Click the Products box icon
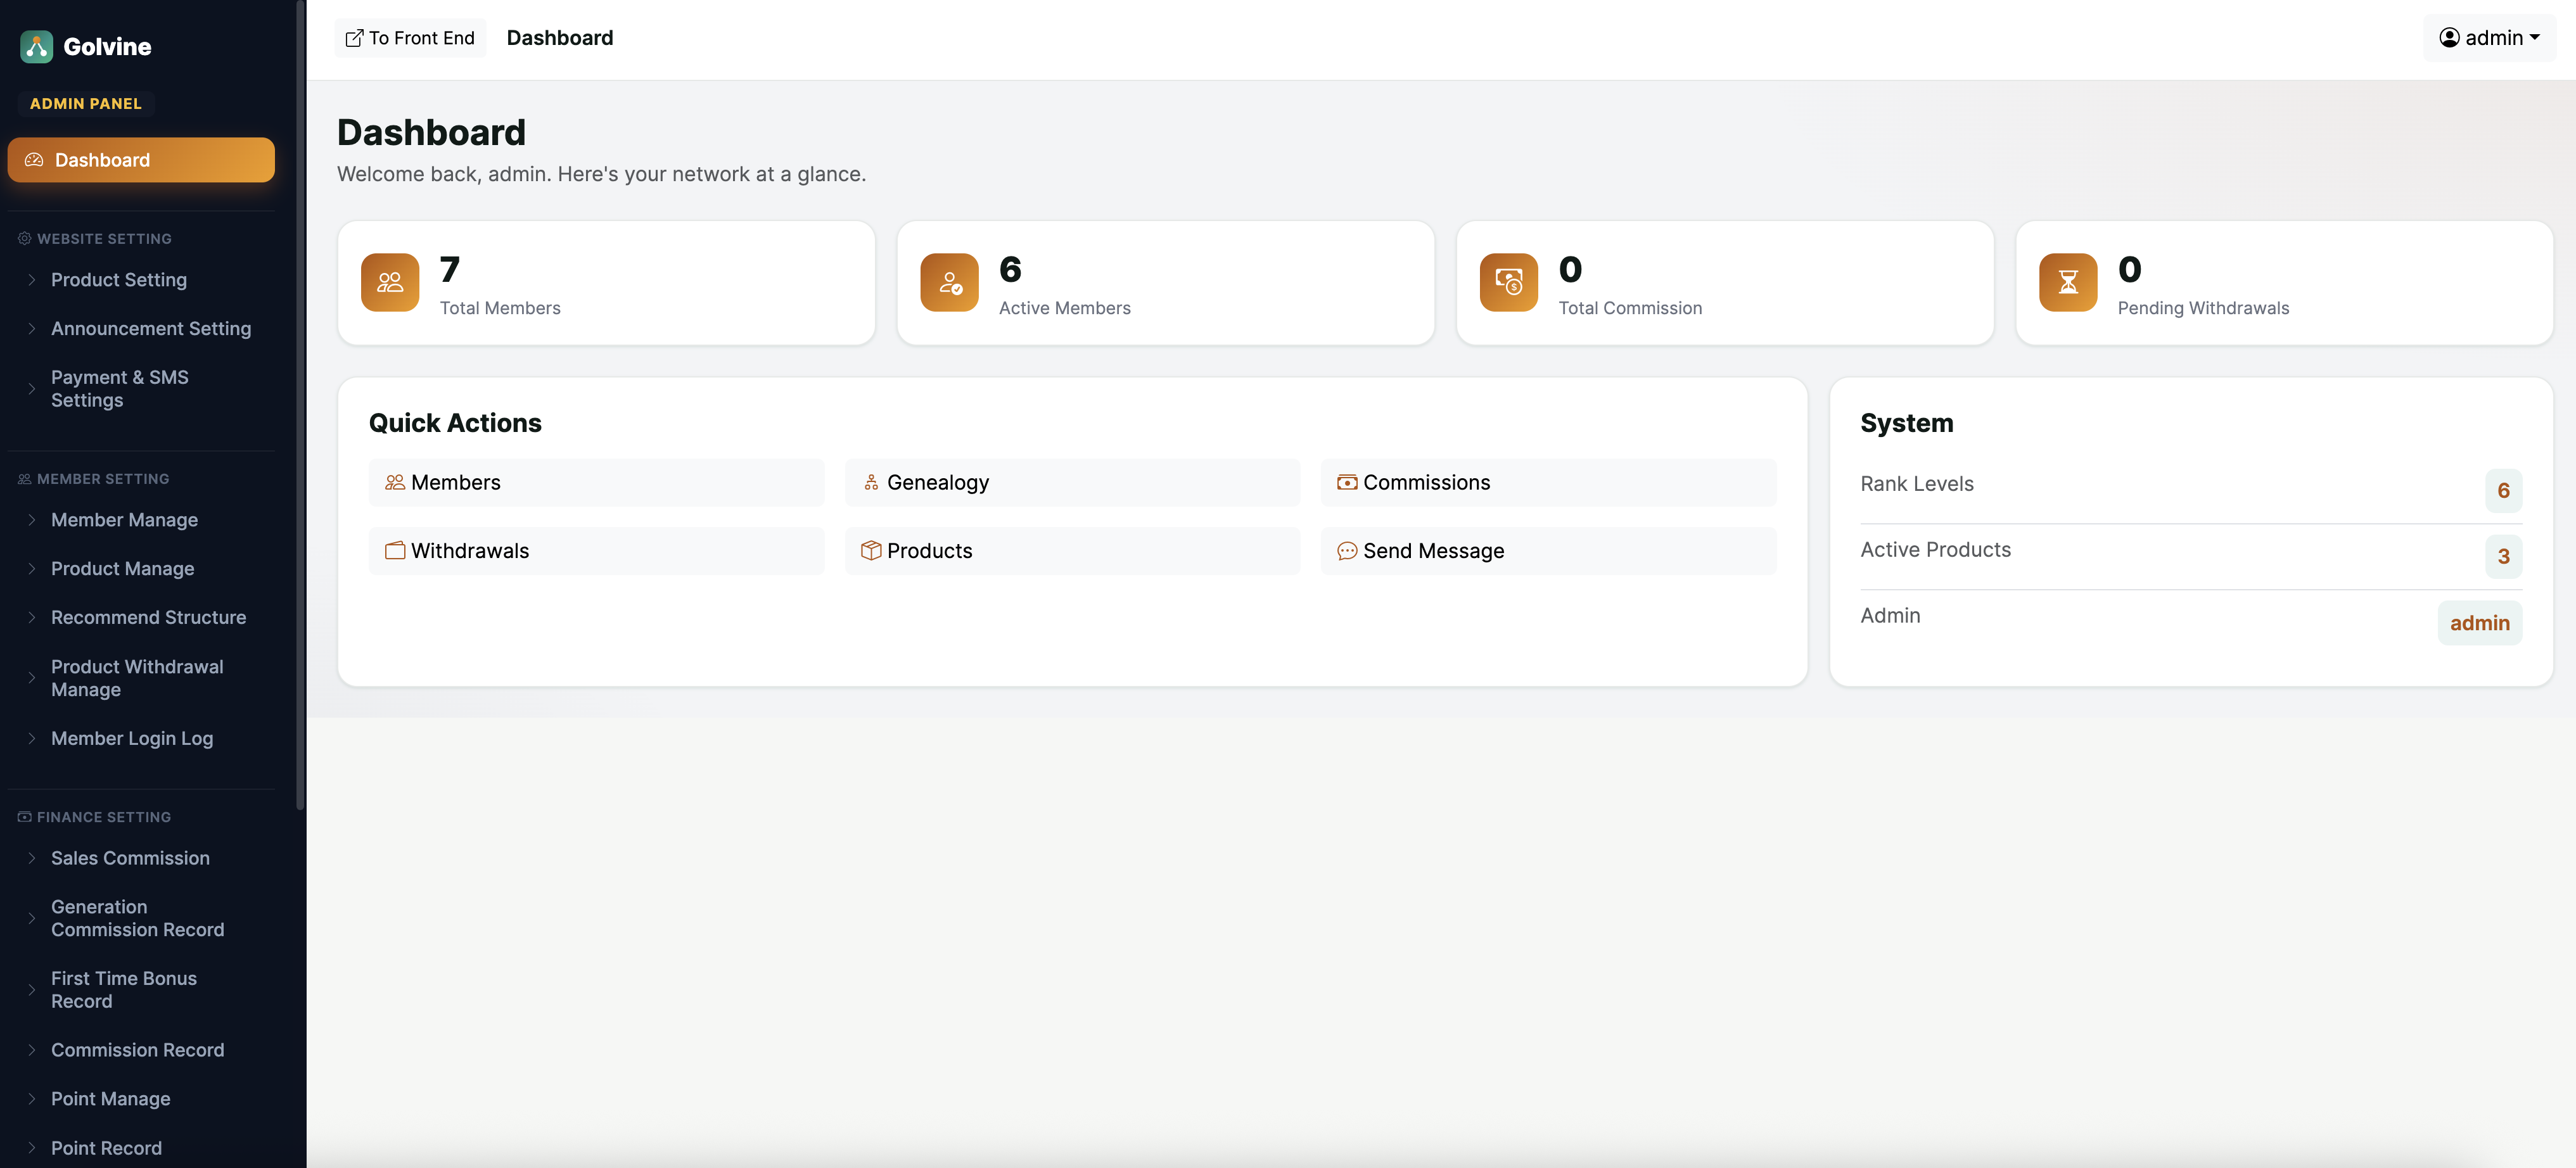 coord(871,550)
